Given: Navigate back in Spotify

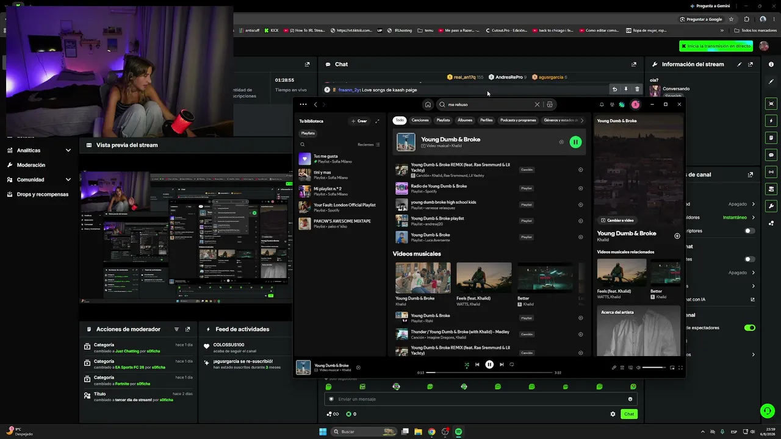Looking at the screenshot, I should [315, 104].
